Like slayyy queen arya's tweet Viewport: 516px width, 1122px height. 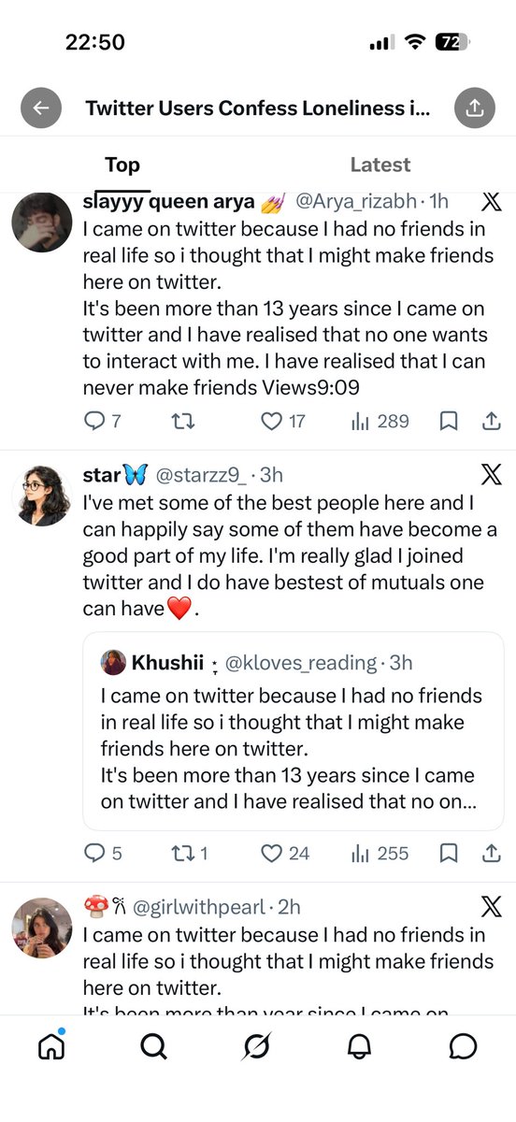coord(282,422)
